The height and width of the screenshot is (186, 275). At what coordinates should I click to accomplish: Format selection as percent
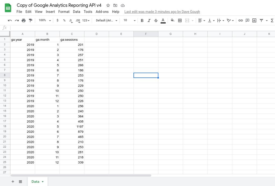point(64,20)
